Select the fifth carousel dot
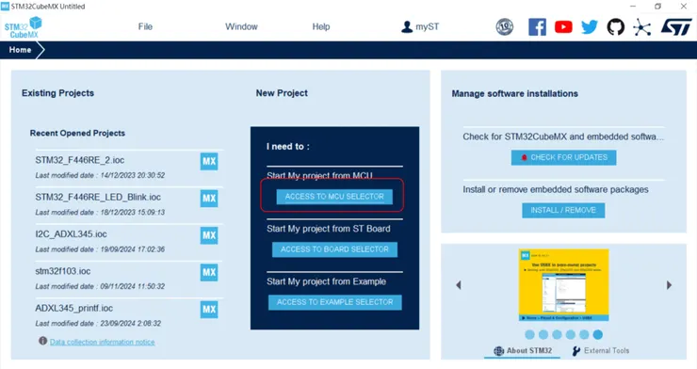This screenshot has height=369, width=697. pyautogui.click(x=584, y=334)
